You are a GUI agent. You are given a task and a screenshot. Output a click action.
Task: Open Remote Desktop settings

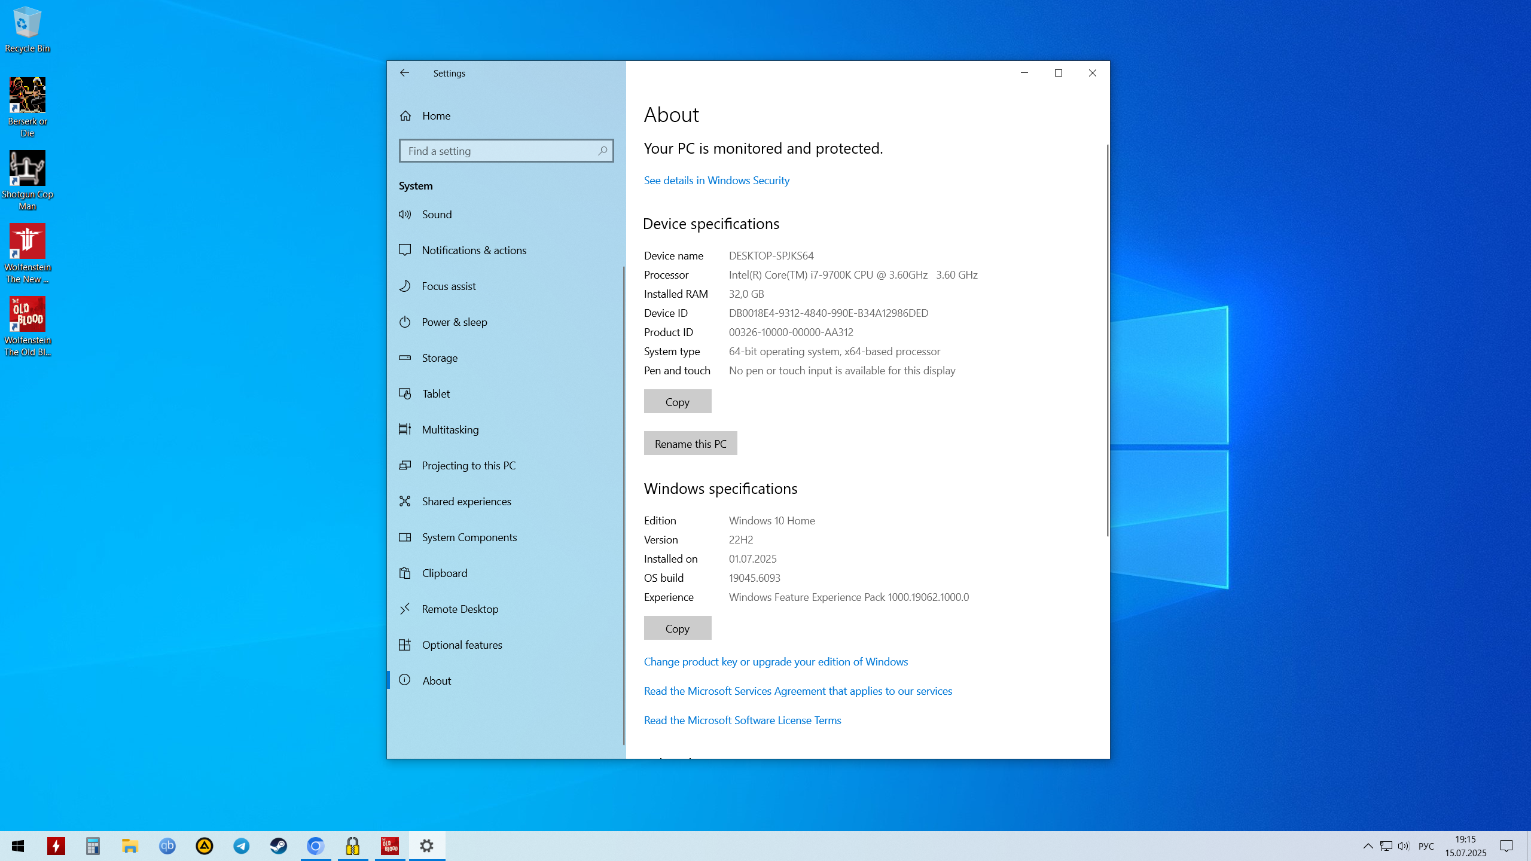pos(506,609)
